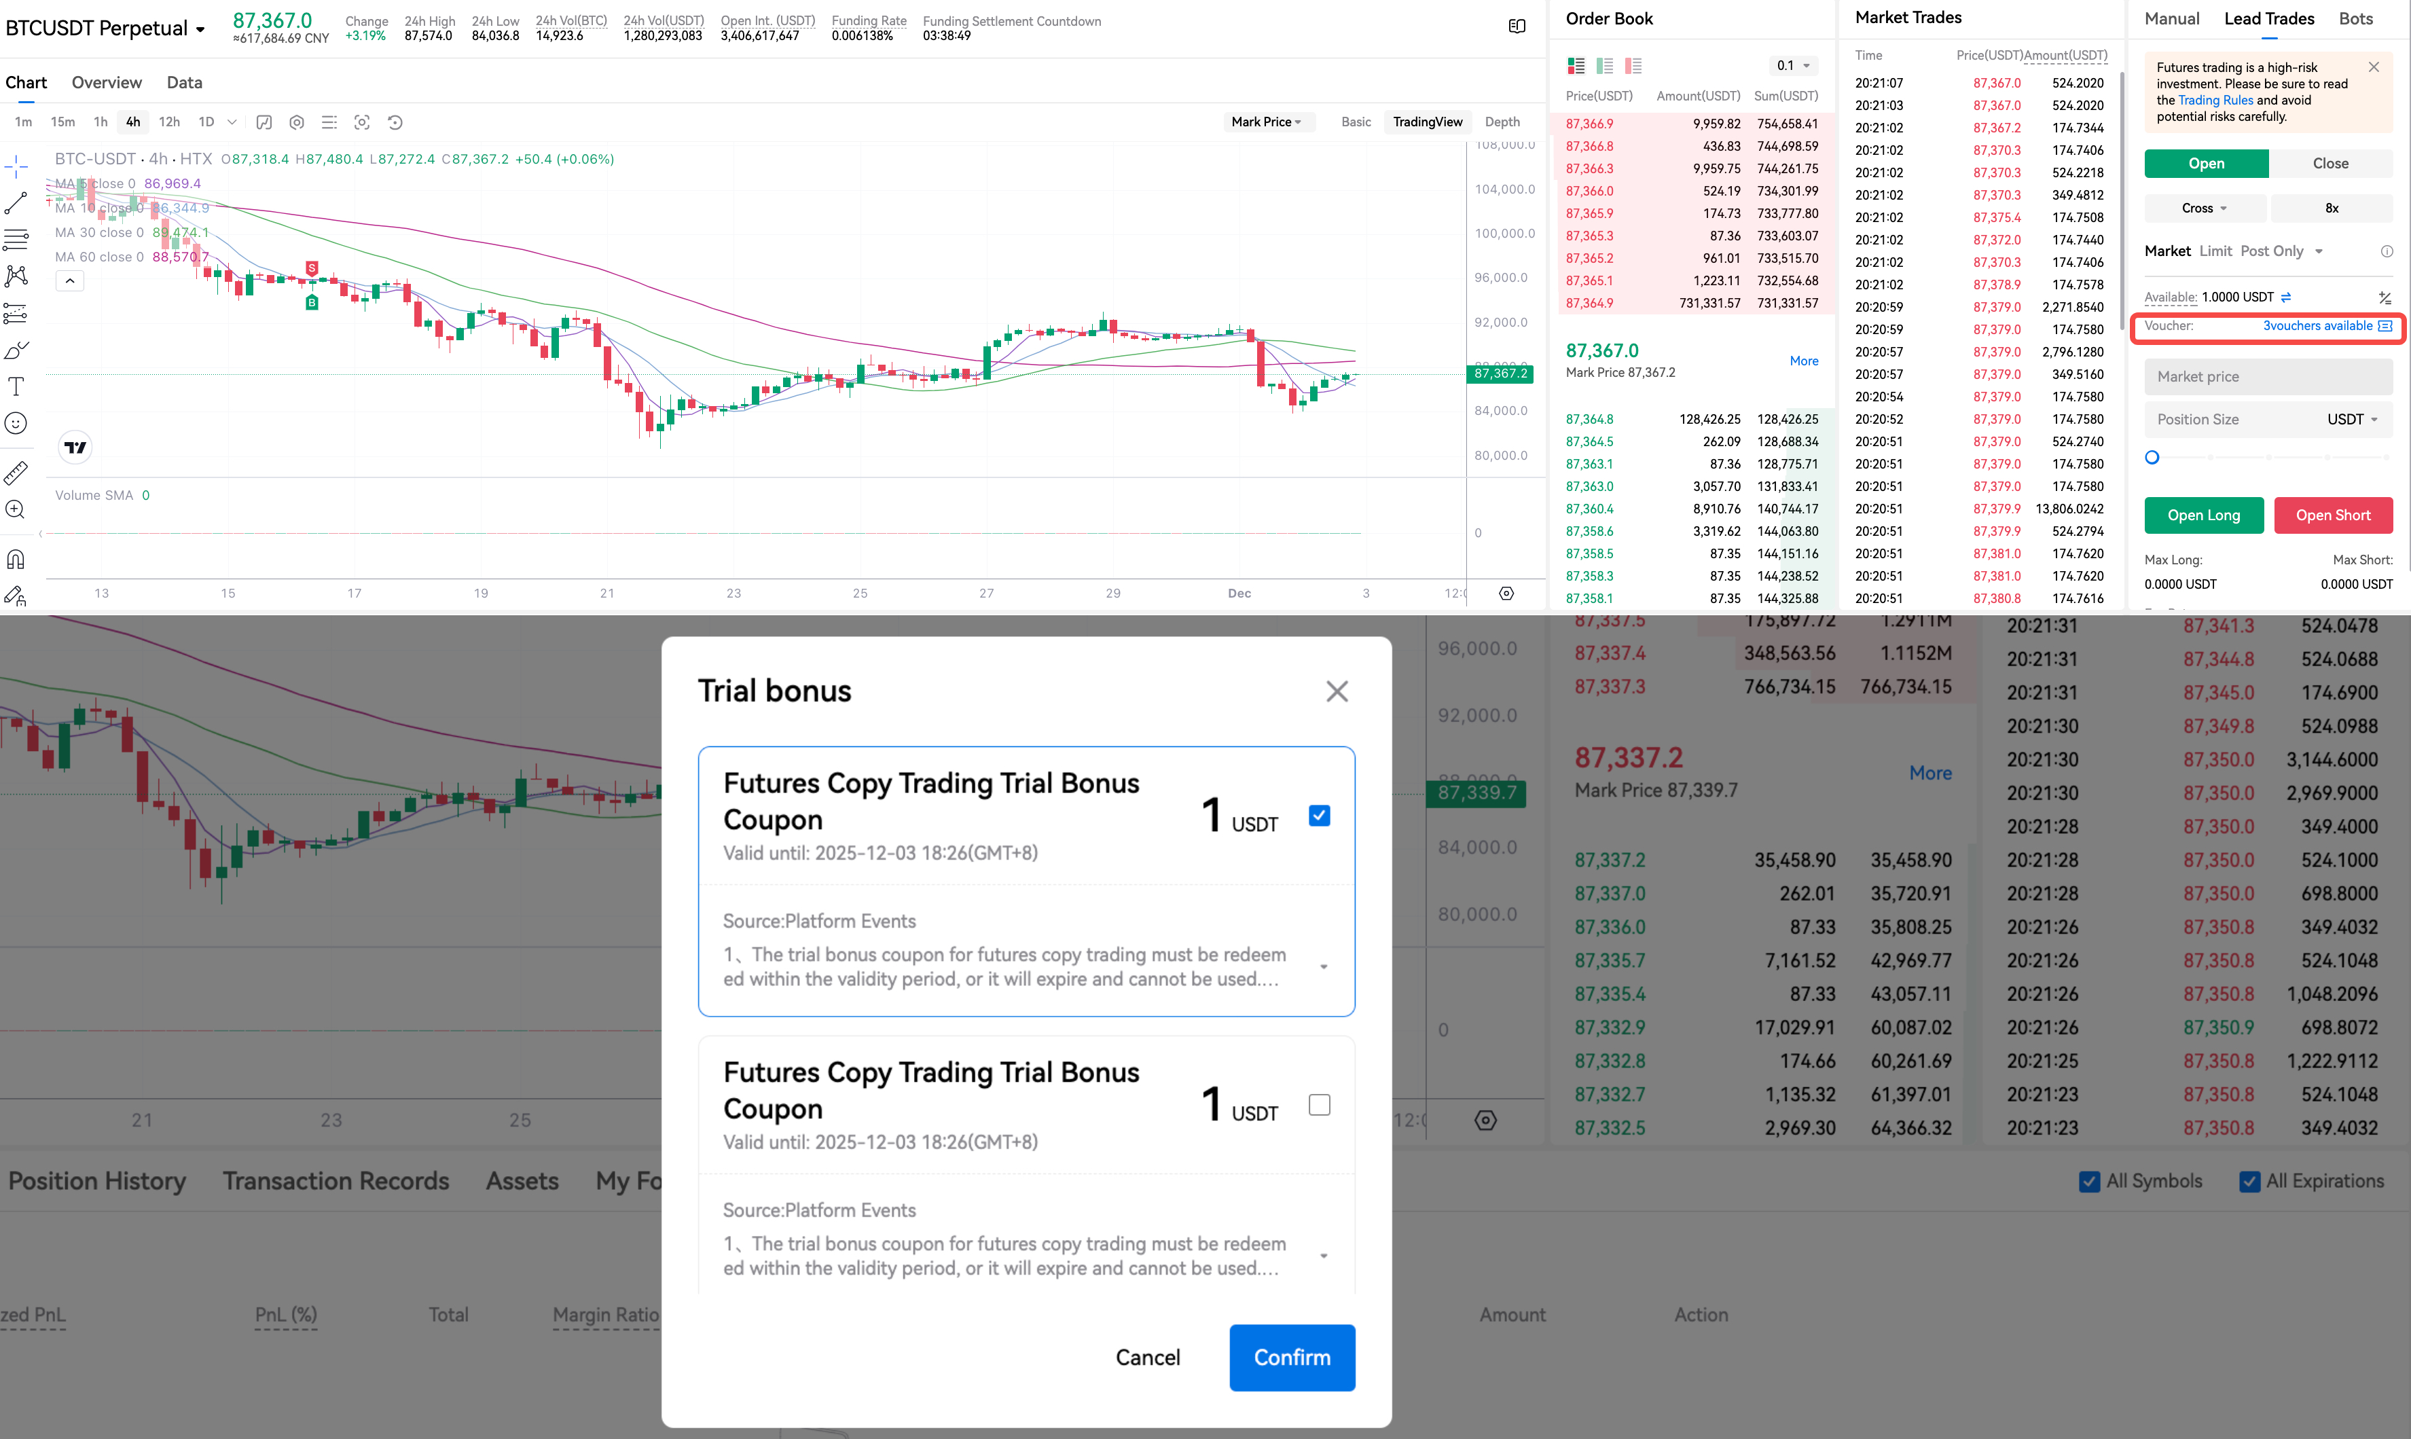Select the text annotation tool
Screen dimensions: 2411x1439
[16, 386]
